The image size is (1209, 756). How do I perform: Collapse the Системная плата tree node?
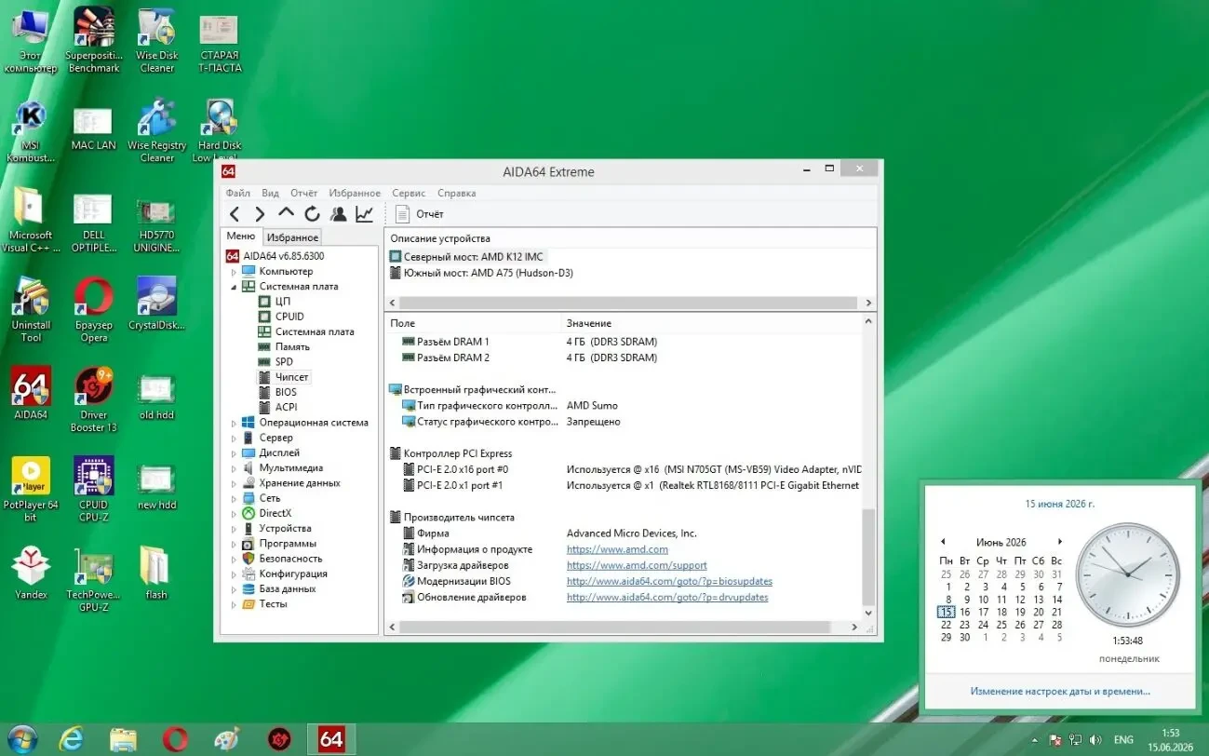tap(235, 287)
